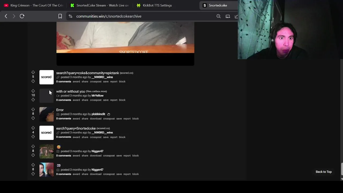Open site information icon beside the URL

point(70,16)
